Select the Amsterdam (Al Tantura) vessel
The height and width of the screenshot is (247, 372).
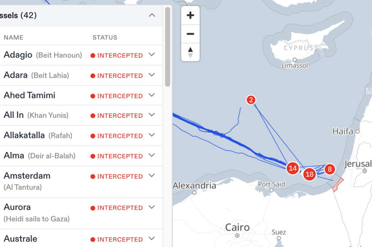coord(27,176)
